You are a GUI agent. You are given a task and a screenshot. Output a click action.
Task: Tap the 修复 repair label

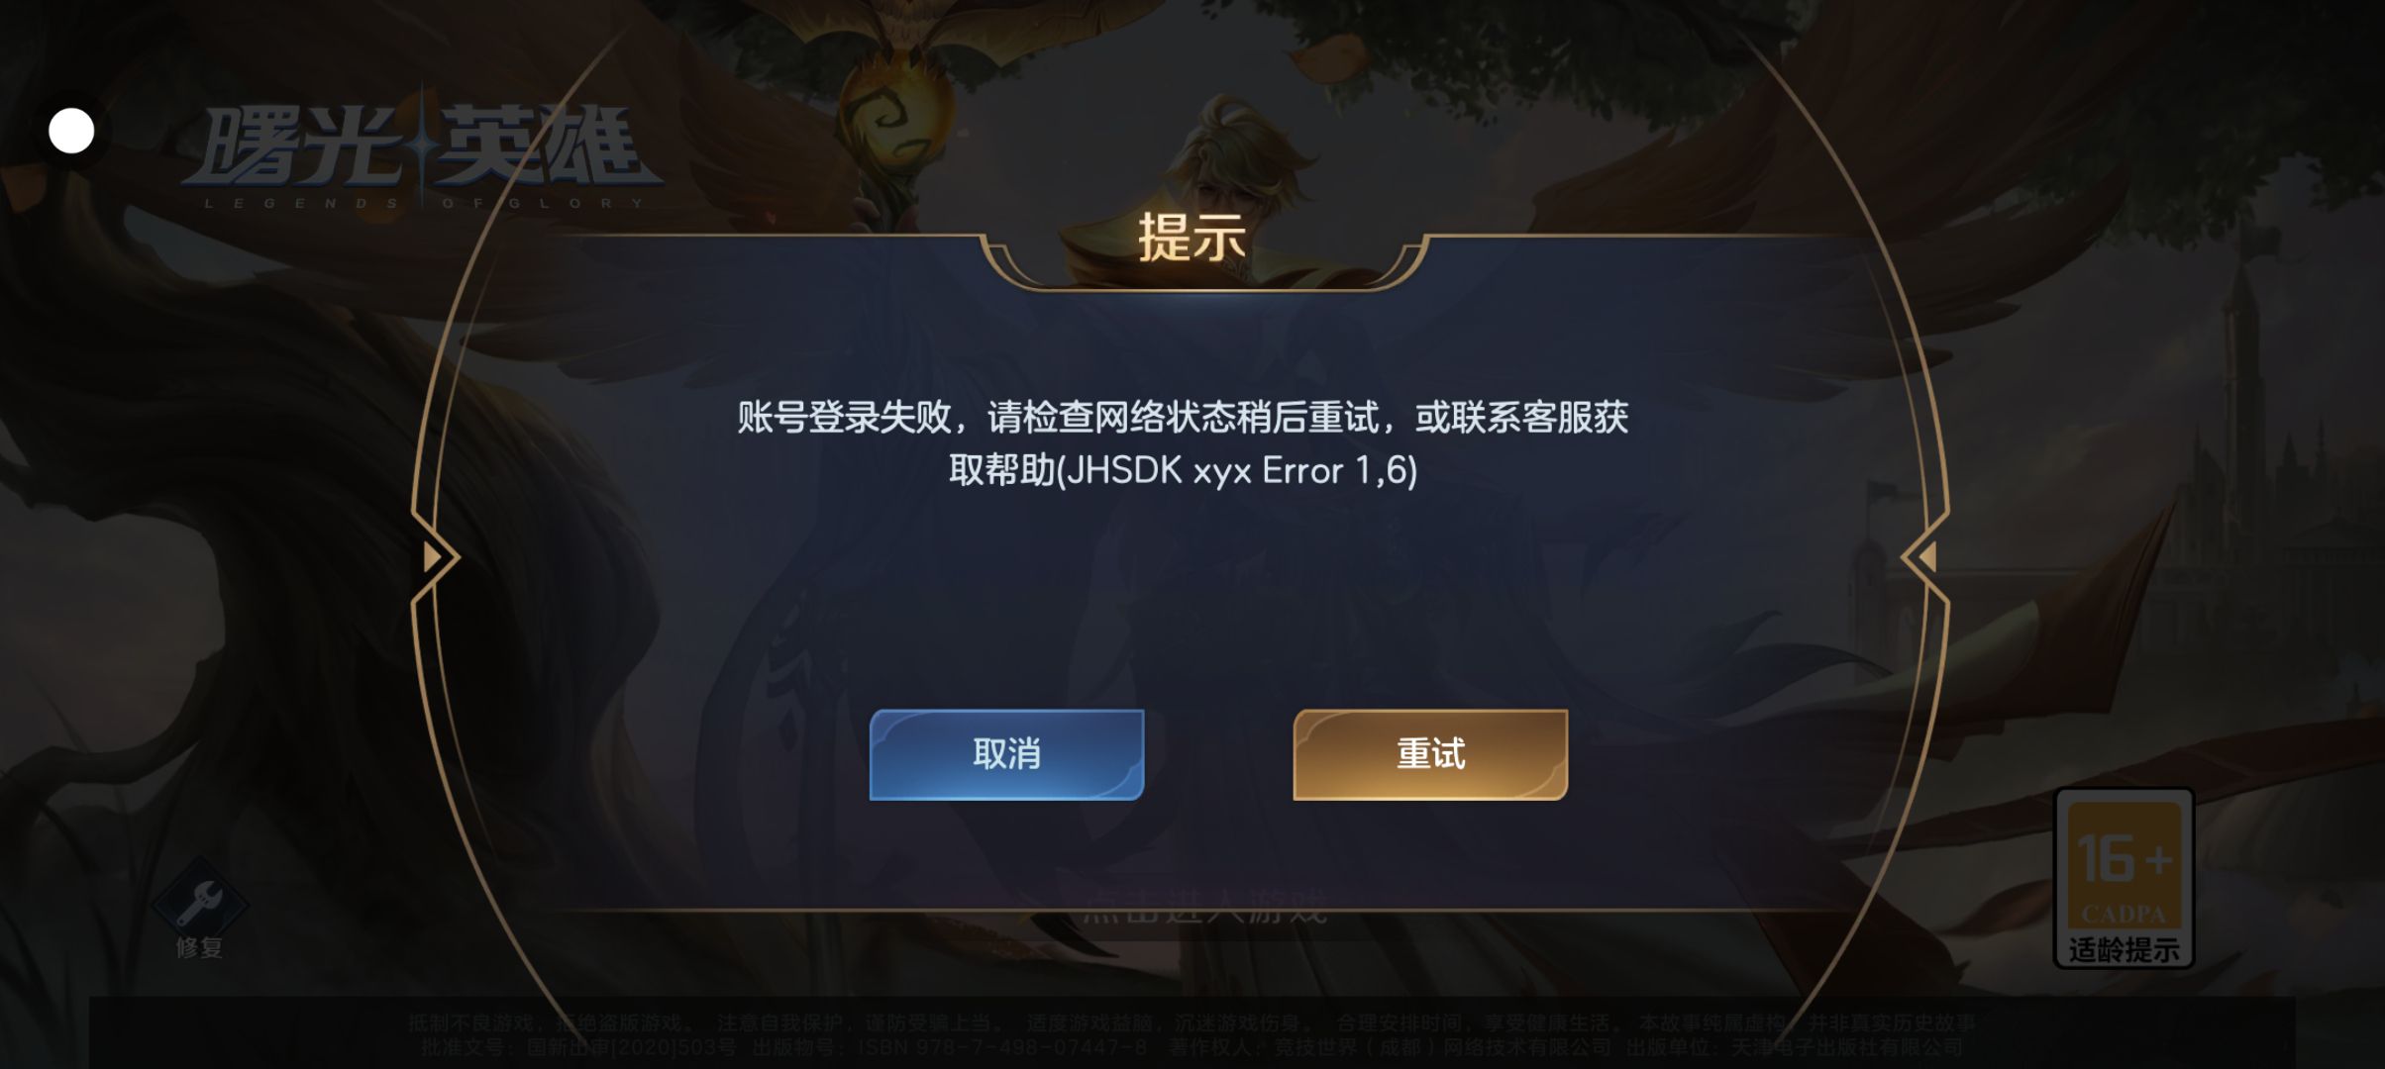199,947
